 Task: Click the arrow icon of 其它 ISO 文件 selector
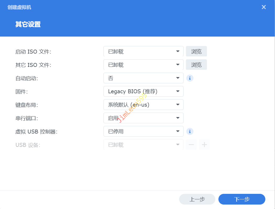pyautogui.click(x=178, y=65)
